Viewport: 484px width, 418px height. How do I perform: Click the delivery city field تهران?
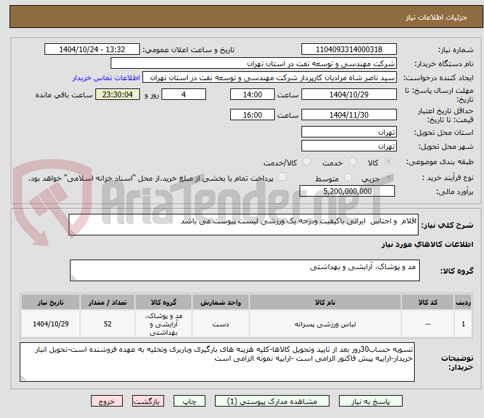click(349, 146)
